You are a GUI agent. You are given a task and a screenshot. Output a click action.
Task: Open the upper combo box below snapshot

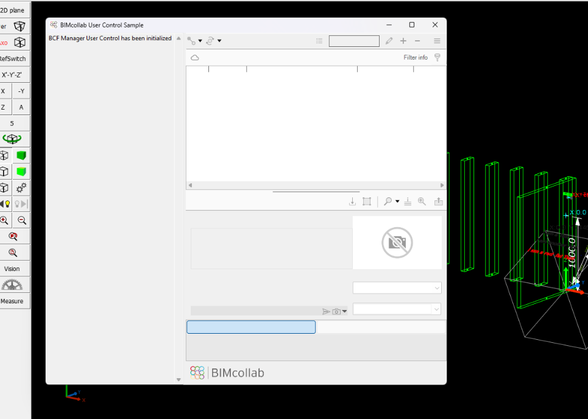pos(397,288)
